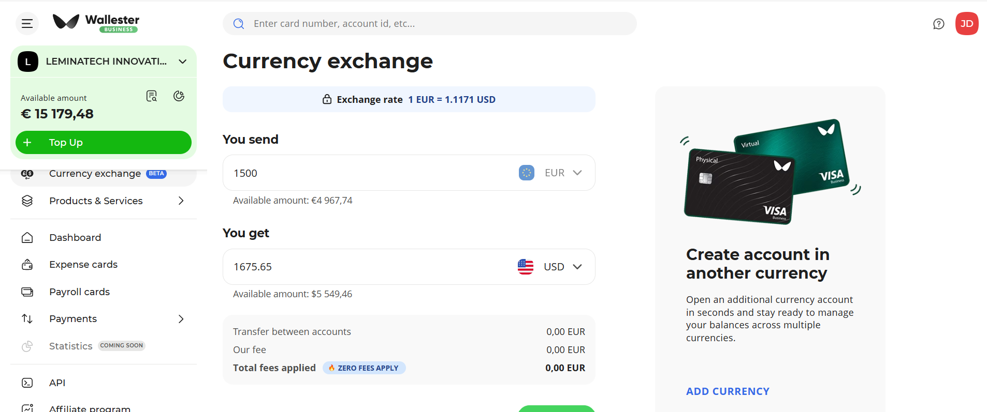Open the hamburger sidebar menu
Screen dimensions: 987x412
click(27, 24)
